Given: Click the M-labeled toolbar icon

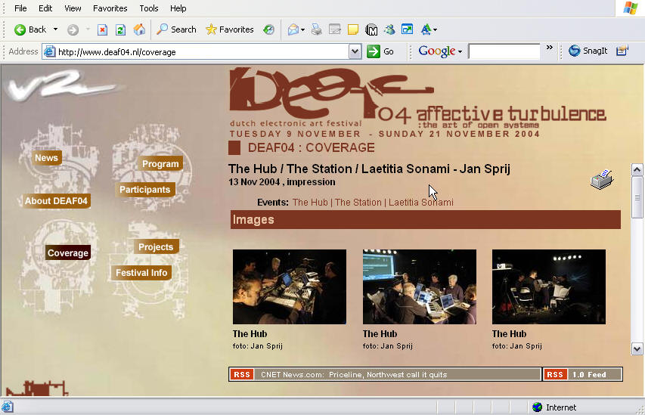Looking at the screenshot, I should point(371,29).
